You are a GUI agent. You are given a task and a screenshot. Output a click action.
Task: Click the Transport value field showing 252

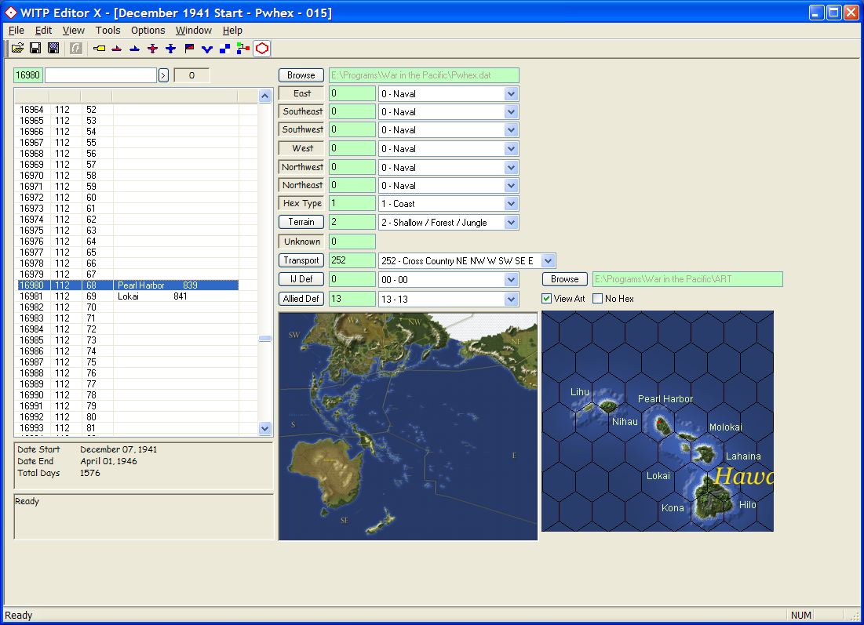(352, 260)
